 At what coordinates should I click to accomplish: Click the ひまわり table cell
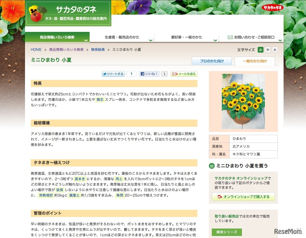click(x=253, y=139)
